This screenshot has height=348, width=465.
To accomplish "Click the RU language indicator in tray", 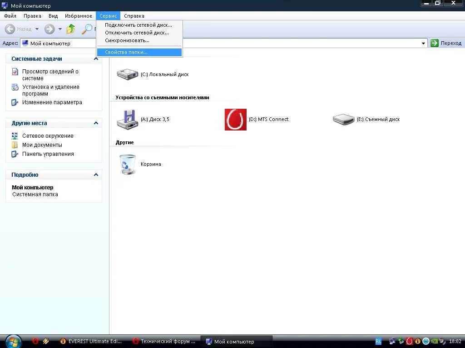I will [x=378, y=342].
